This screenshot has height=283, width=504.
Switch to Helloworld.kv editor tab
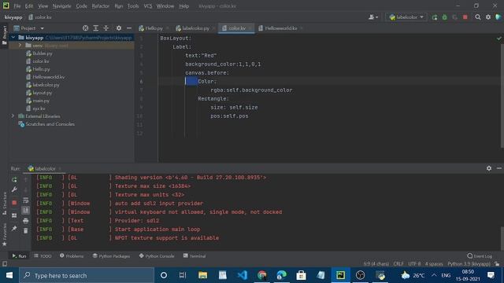pyautogui.click(x=280, y=28)
